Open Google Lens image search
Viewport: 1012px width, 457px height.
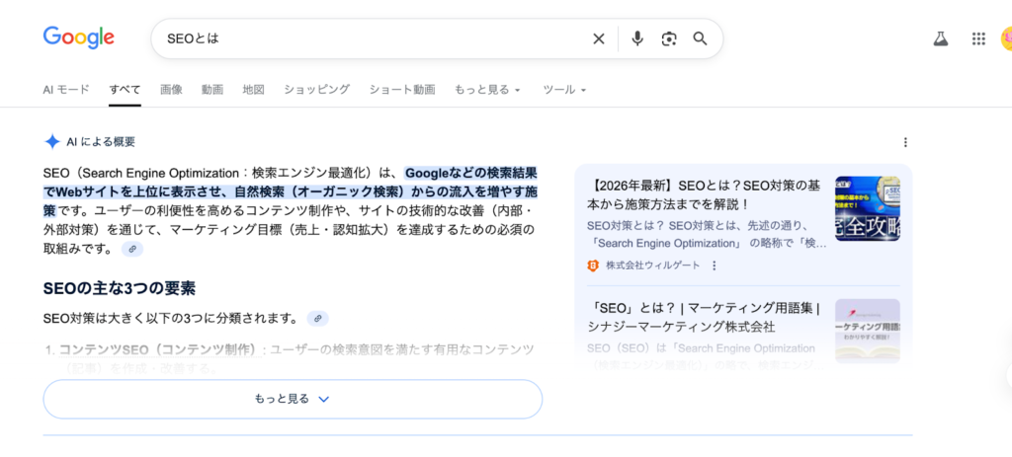669,38
